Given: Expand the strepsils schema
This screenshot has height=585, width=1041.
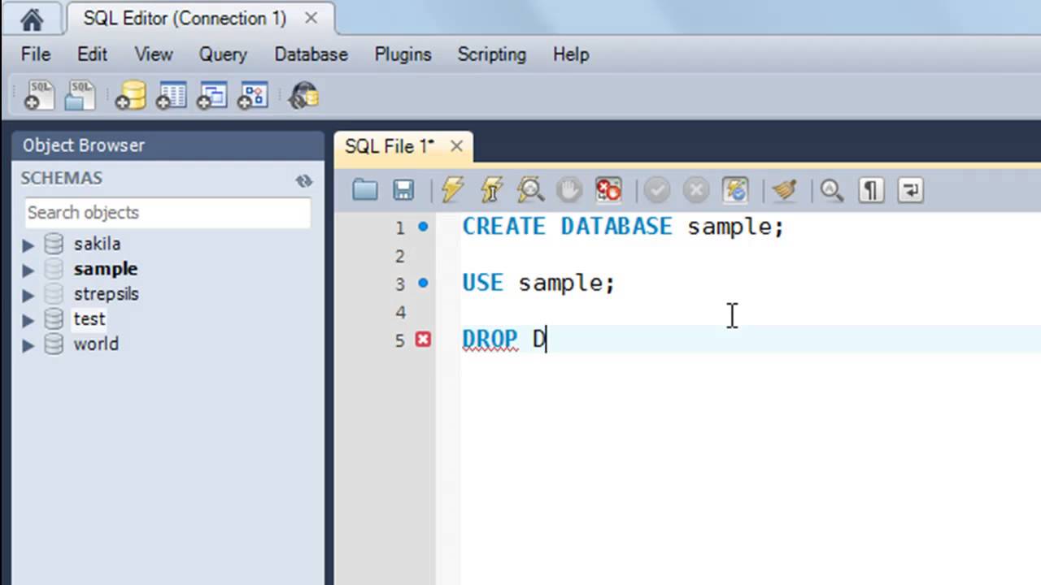Looking at the screenshot, I should coord(28,295).
